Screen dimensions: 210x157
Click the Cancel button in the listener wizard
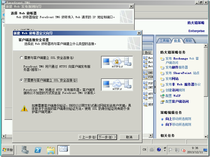tap(129, 137)
